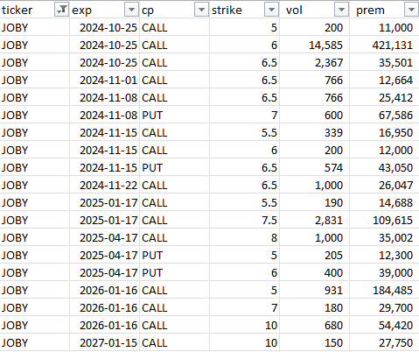The width and height of the screenshot is (419, 352).
Task: Select the premium cell 12,300
Action: tap(384, 255)
